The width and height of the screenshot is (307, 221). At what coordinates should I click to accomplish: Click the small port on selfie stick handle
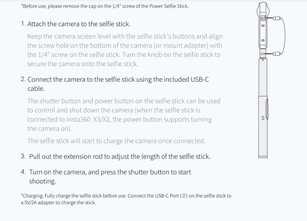263,118
